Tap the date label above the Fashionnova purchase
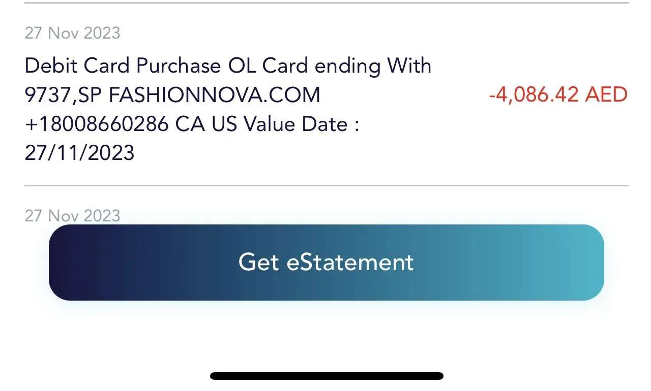This screenshot has width=651, height=391. [72, 34]
